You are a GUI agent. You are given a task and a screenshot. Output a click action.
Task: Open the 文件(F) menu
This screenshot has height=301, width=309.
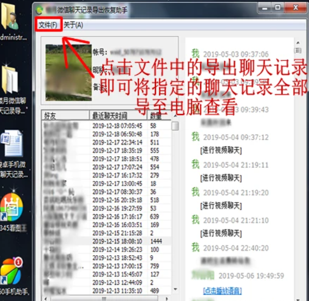tap(48, 25)
